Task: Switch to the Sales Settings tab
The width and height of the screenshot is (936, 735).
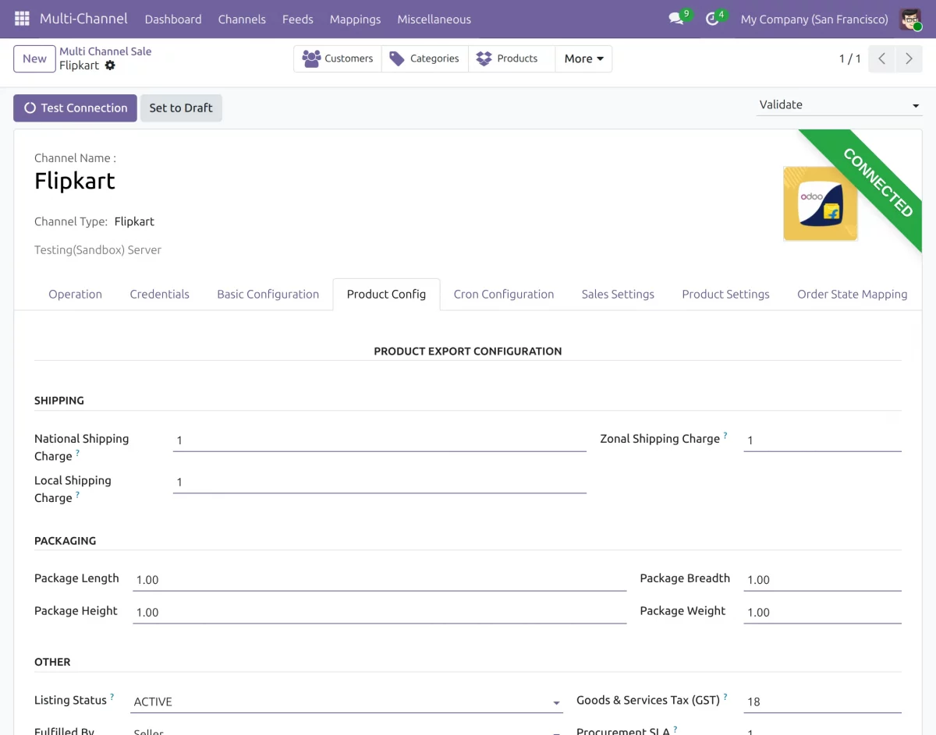Action: (x=618, y=294)
